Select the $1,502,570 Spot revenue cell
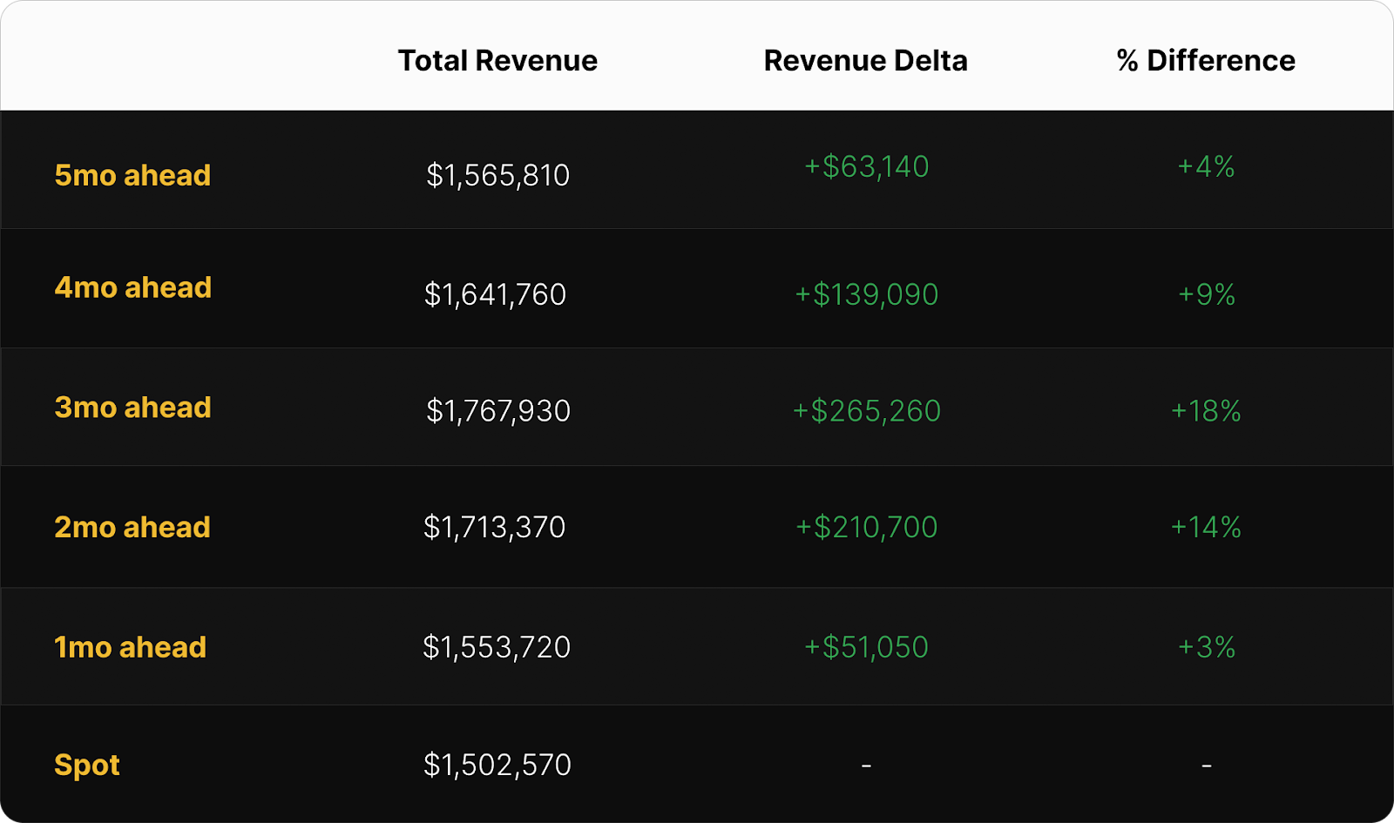Image resolution: width=1394 pixels, height=823 pixels. pyautogui.click(x=497, y=765)
